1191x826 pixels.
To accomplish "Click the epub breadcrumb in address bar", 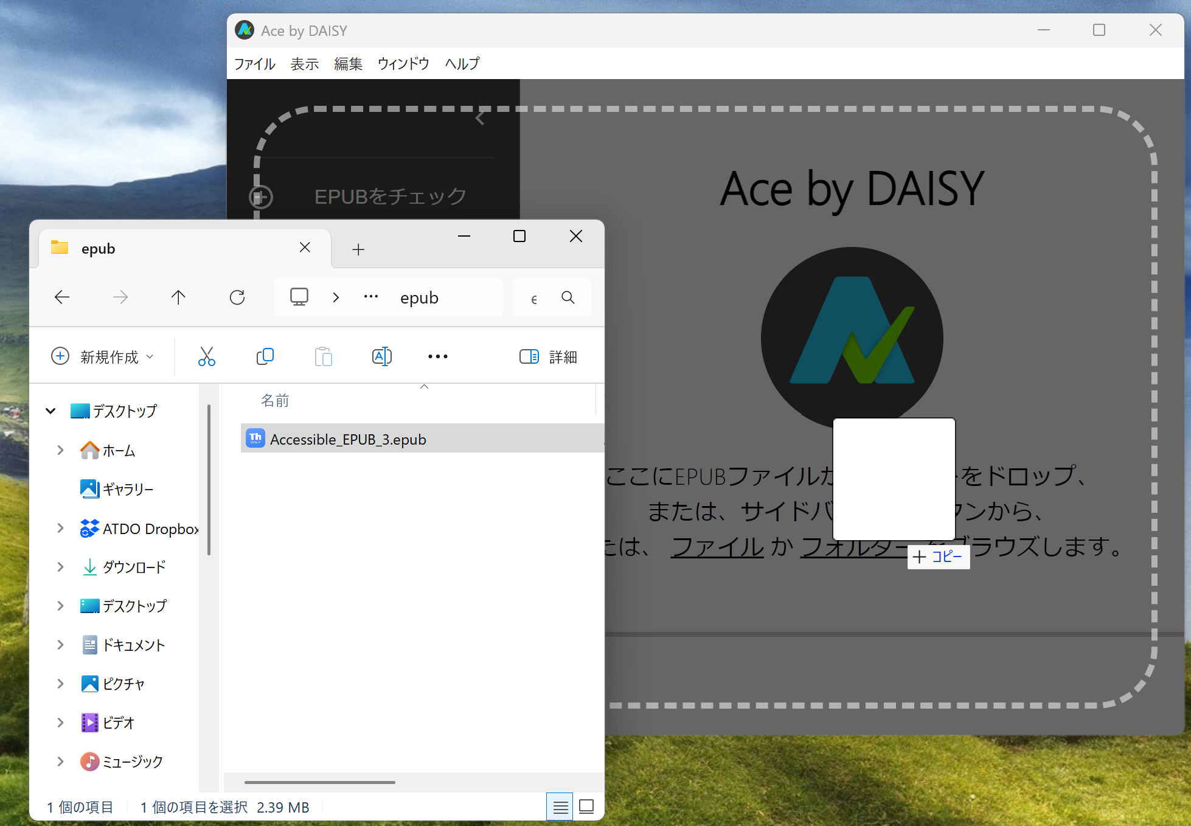I will click(419, 297).
